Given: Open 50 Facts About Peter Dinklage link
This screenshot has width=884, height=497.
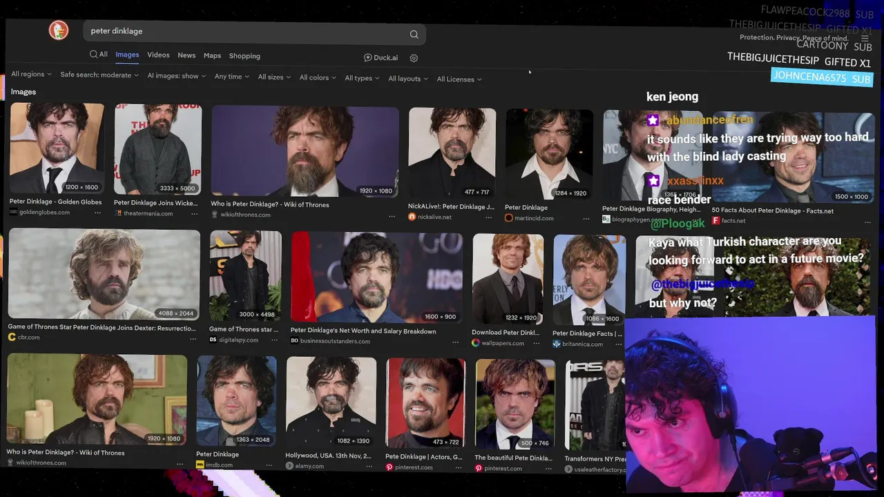Looking at the screenshot, I should click(x=772, y=211).
